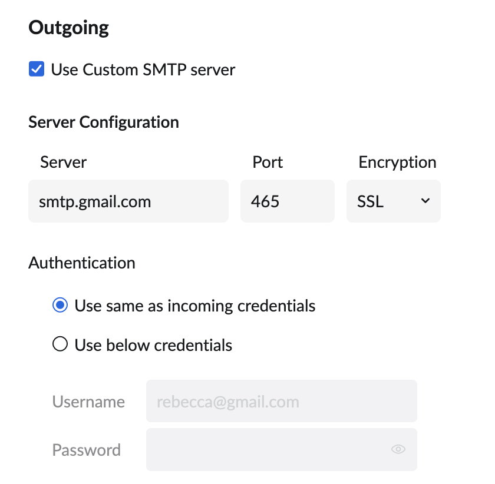The width and height of the screenshot is (495, 484).
Task: Focus the Port field showing 465
Action: (x=287, y=201)
